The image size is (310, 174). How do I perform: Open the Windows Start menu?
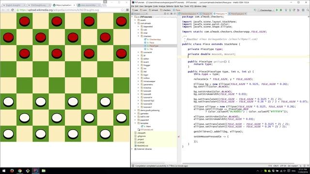4,171
